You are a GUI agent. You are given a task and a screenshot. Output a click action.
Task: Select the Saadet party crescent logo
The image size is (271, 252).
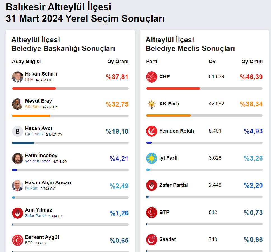pyautogui.click(x=151, y=240)
